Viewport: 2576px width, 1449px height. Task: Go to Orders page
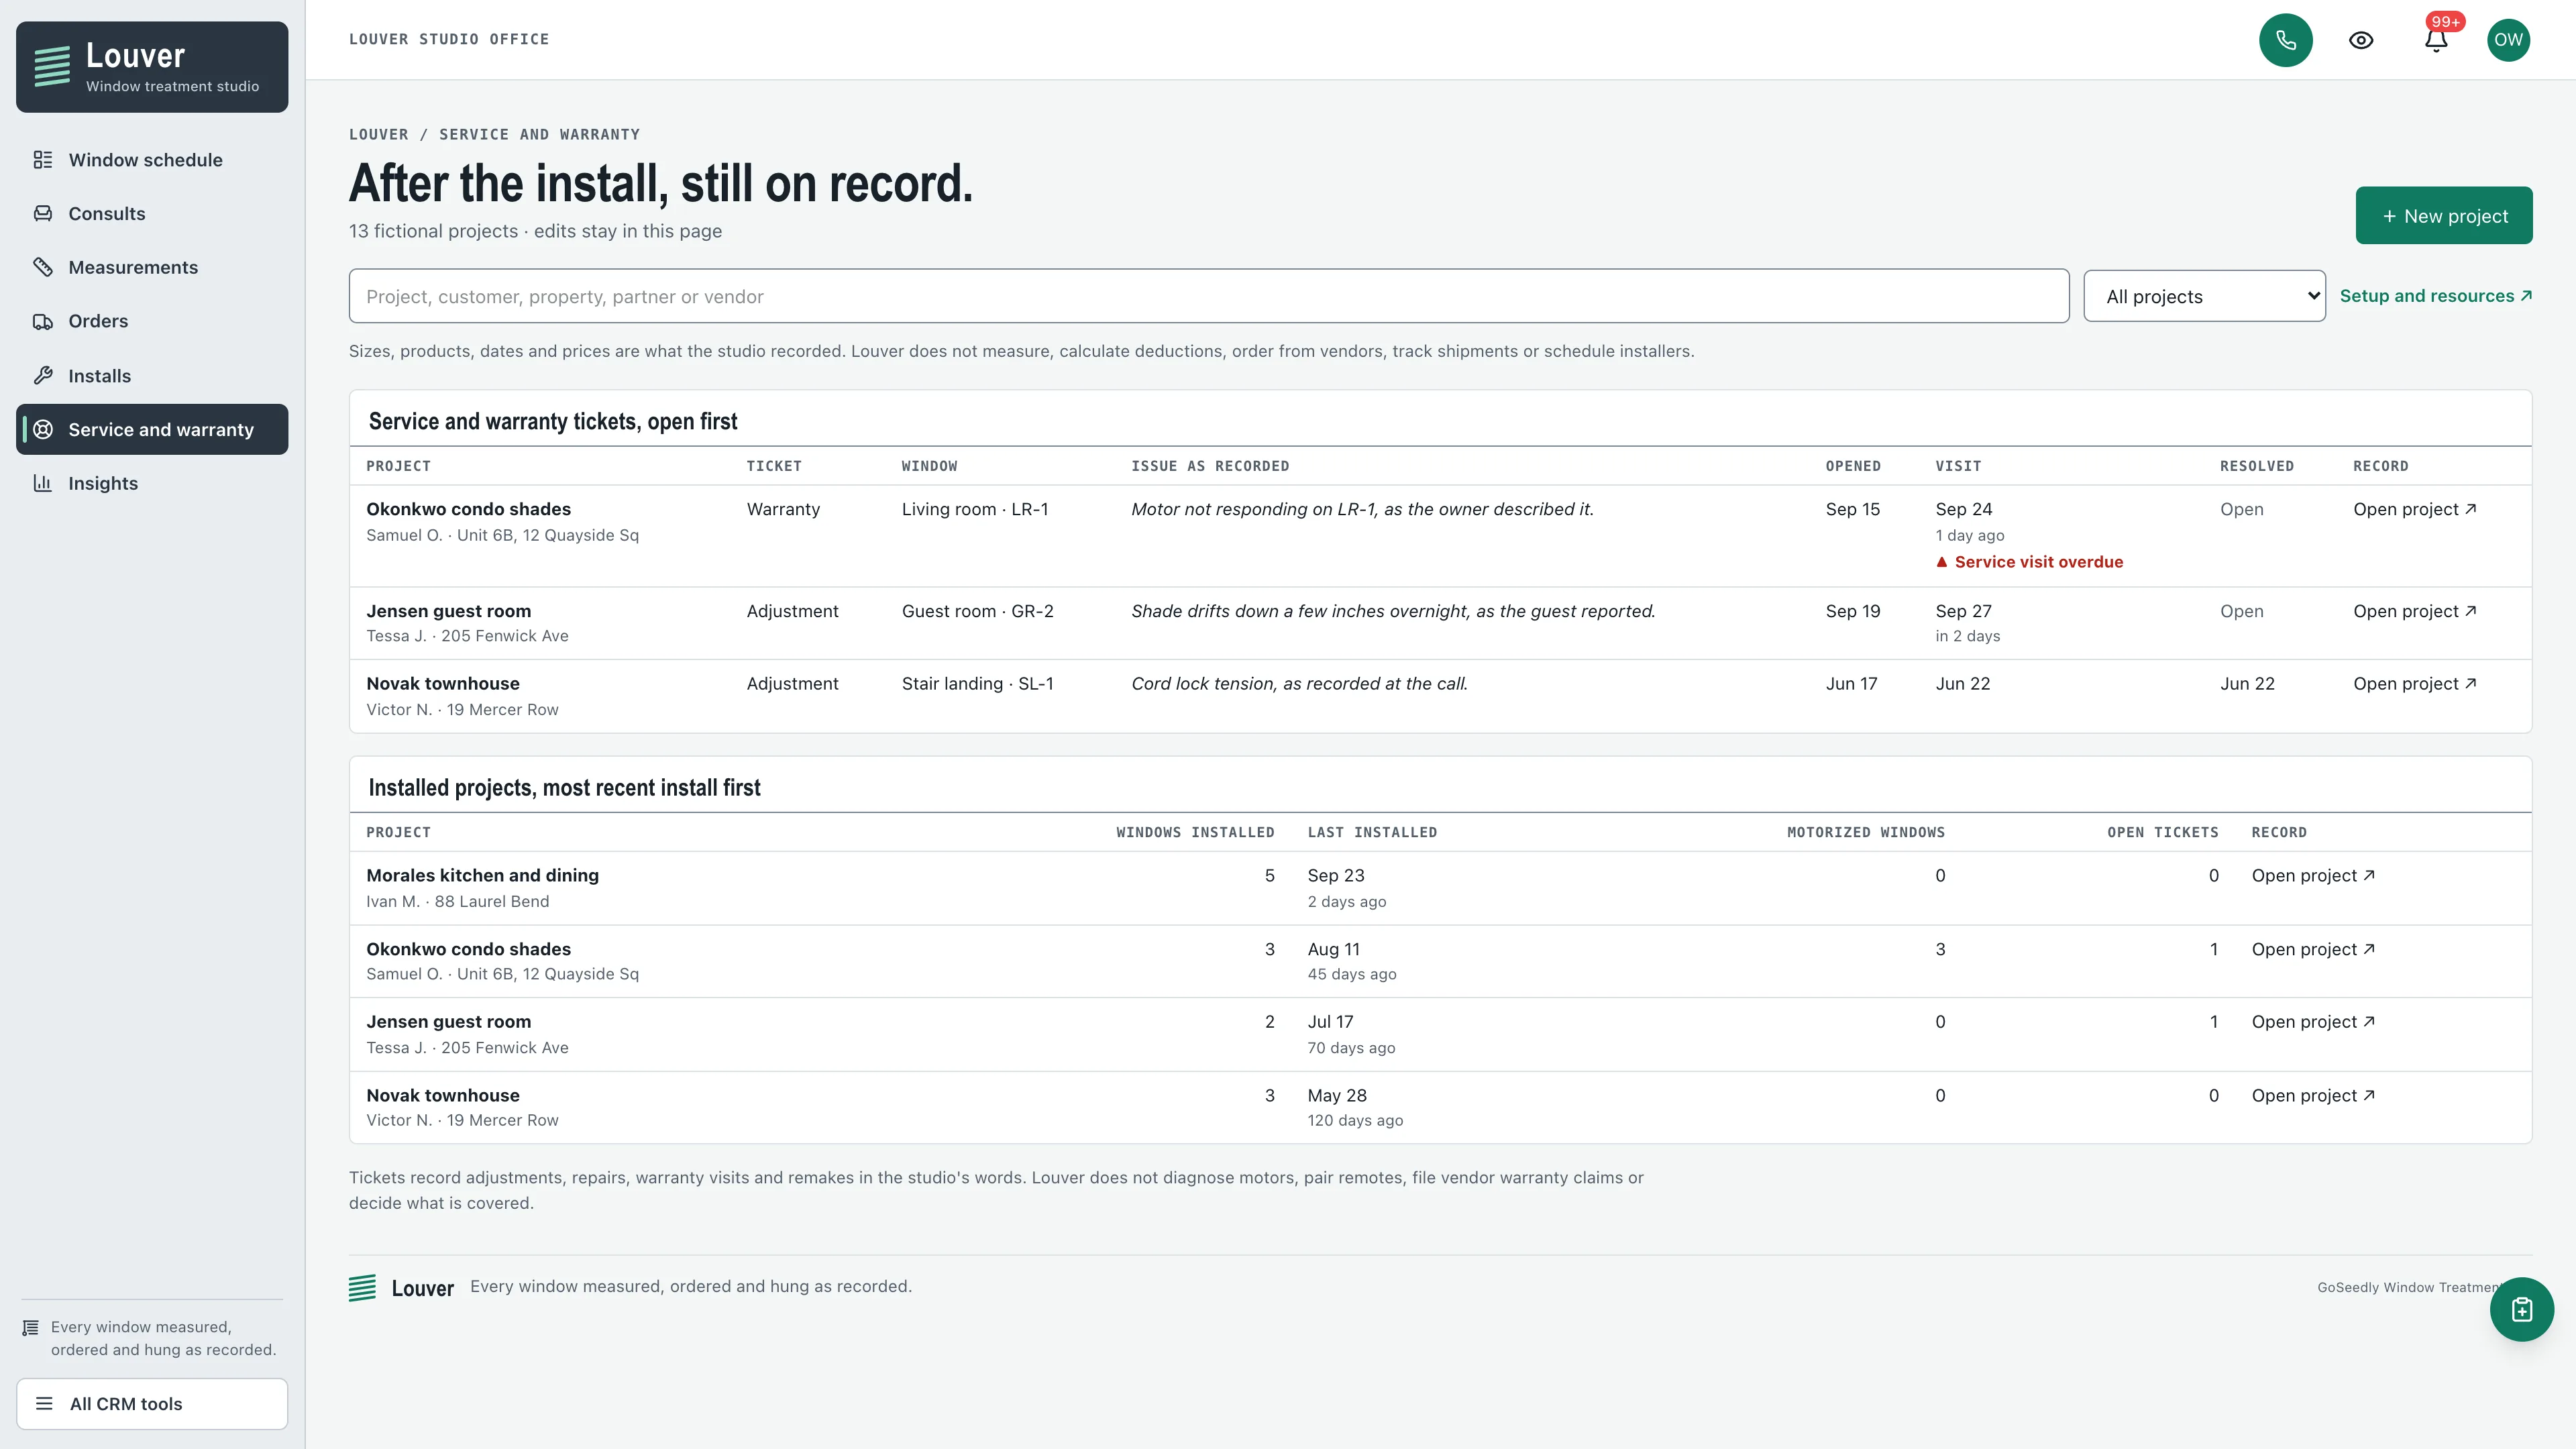point(152,321)
